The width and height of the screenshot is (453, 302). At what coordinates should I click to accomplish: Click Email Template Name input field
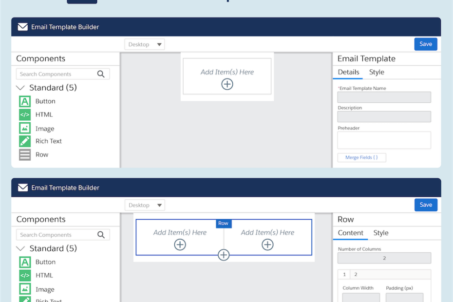(384, 97)
